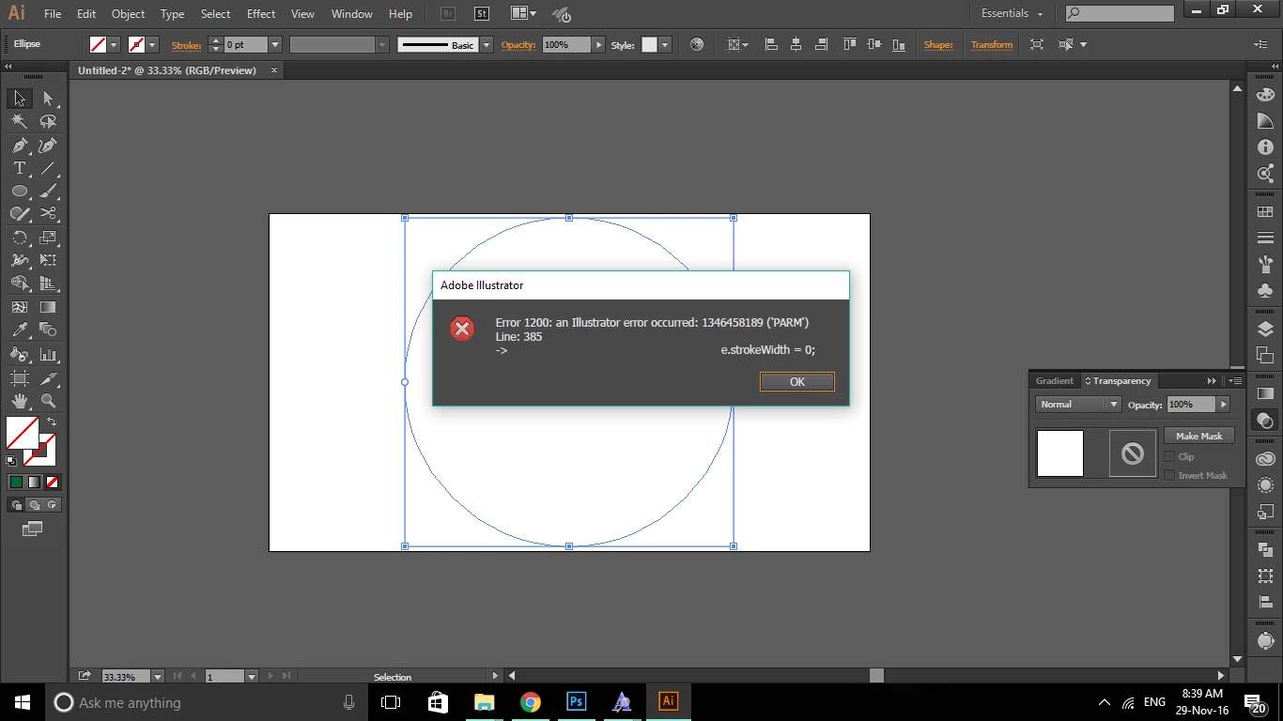Image resolution: width=1283 pixels, height=721 pixels.
Task: Select the Type tool
Action: [x=19, y=168]
